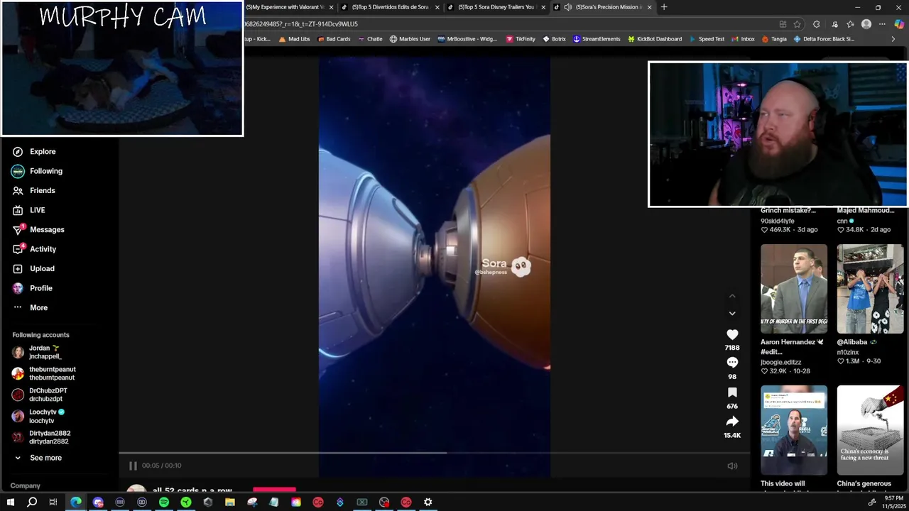Open a new browser tab
Screen dimensions: 909x511
664,7
